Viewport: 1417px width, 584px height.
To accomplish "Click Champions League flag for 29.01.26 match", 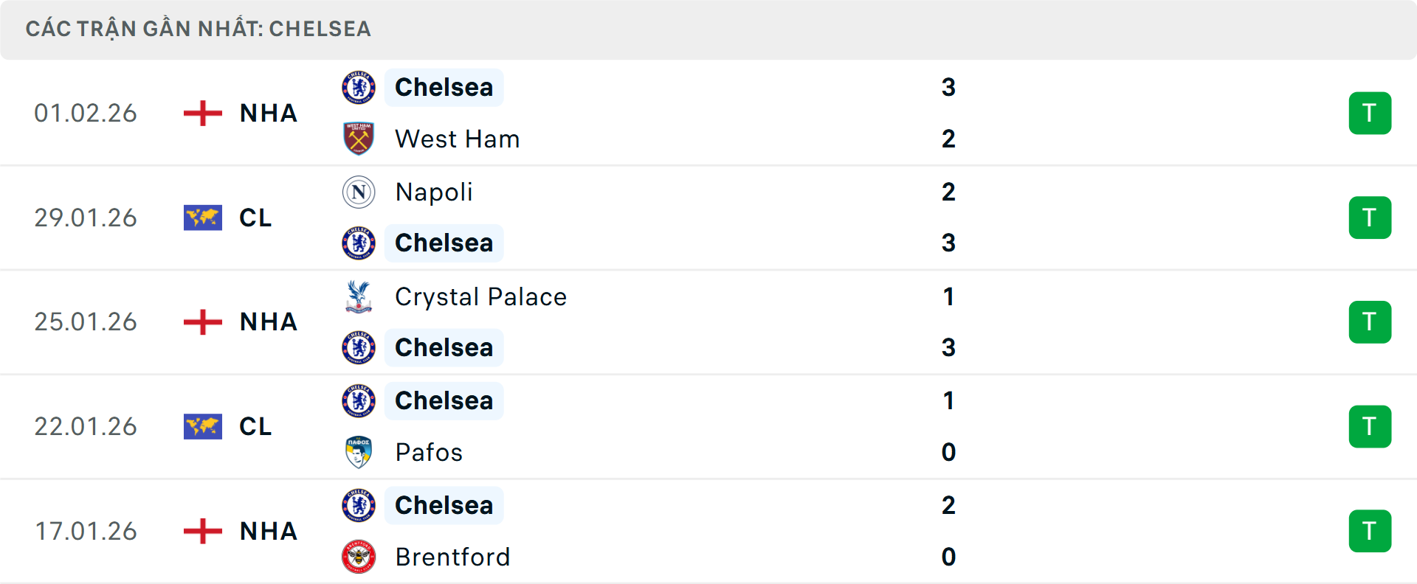I will (203, 218).
